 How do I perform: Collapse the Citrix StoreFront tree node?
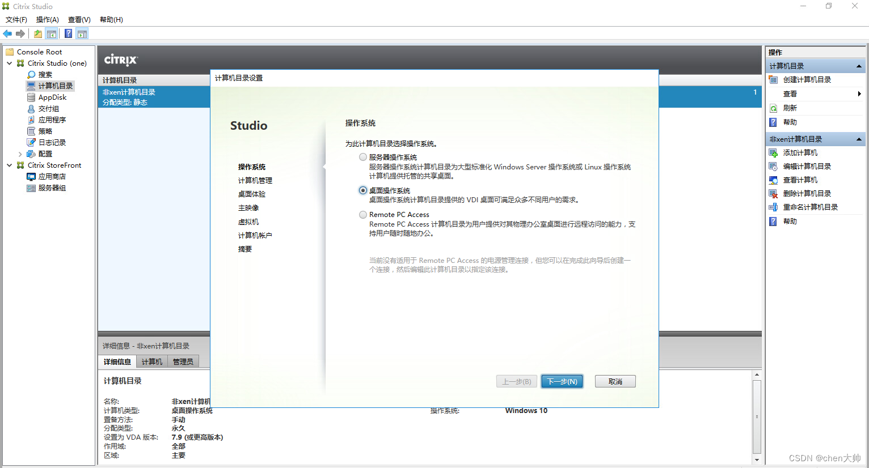(10, 165)
